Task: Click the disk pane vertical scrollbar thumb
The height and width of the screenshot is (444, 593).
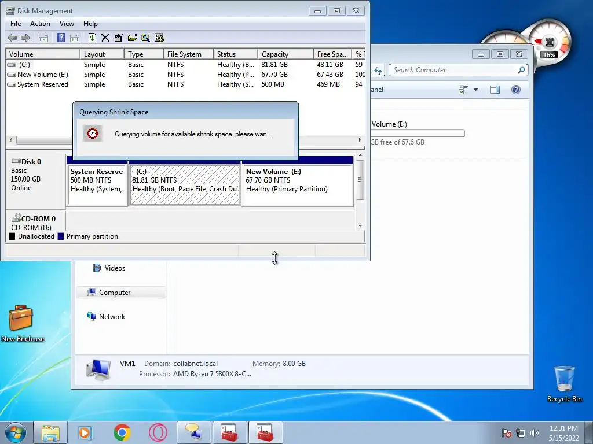Action: click(x=360, y=180)
